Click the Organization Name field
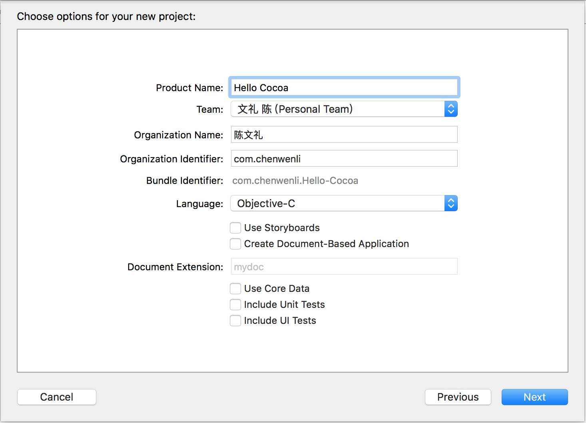This screenshot has height=423, width=586. point(344,135)
